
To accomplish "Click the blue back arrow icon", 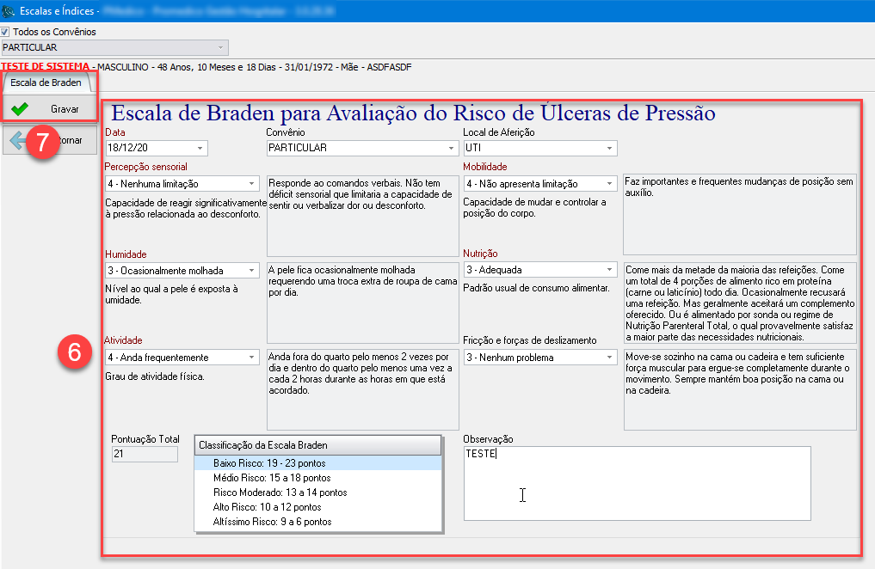I will pyautogui.click(x=15, y=140).
